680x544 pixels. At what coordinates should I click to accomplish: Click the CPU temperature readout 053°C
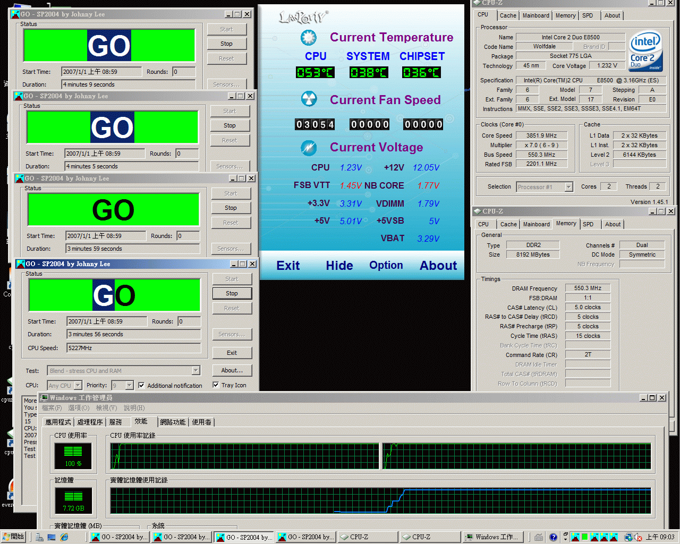315,72
